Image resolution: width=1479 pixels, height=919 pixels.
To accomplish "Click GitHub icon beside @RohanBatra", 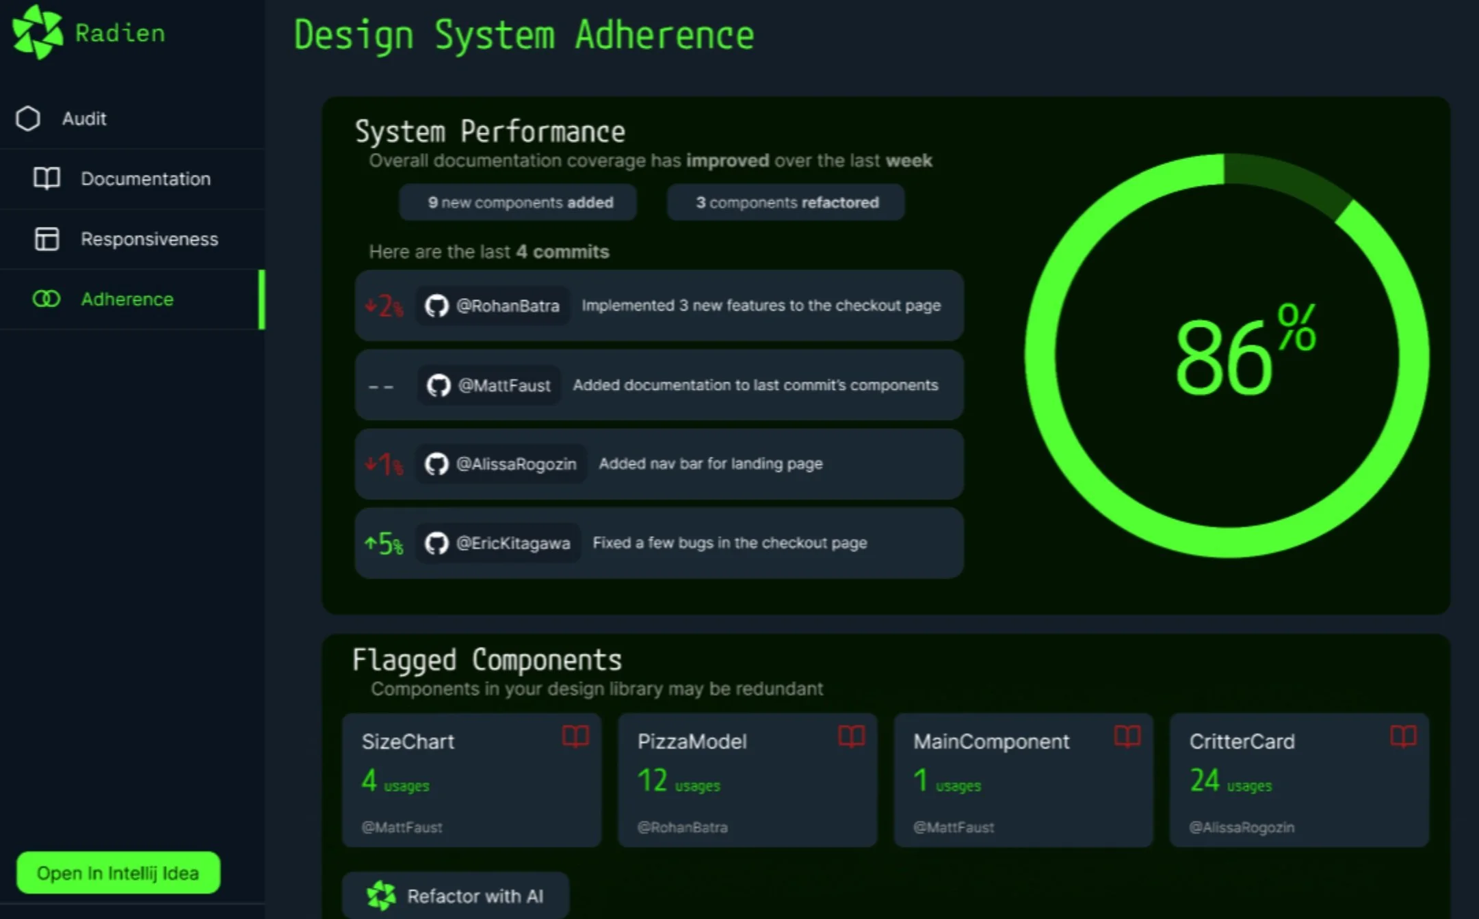I will coord(436,306).
